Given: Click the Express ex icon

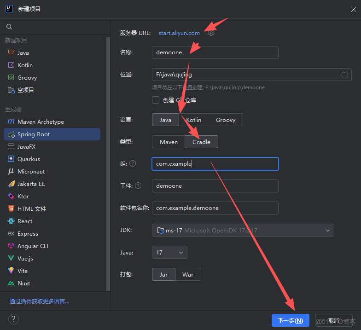Looking at the screenshot, I should (11, 234).
